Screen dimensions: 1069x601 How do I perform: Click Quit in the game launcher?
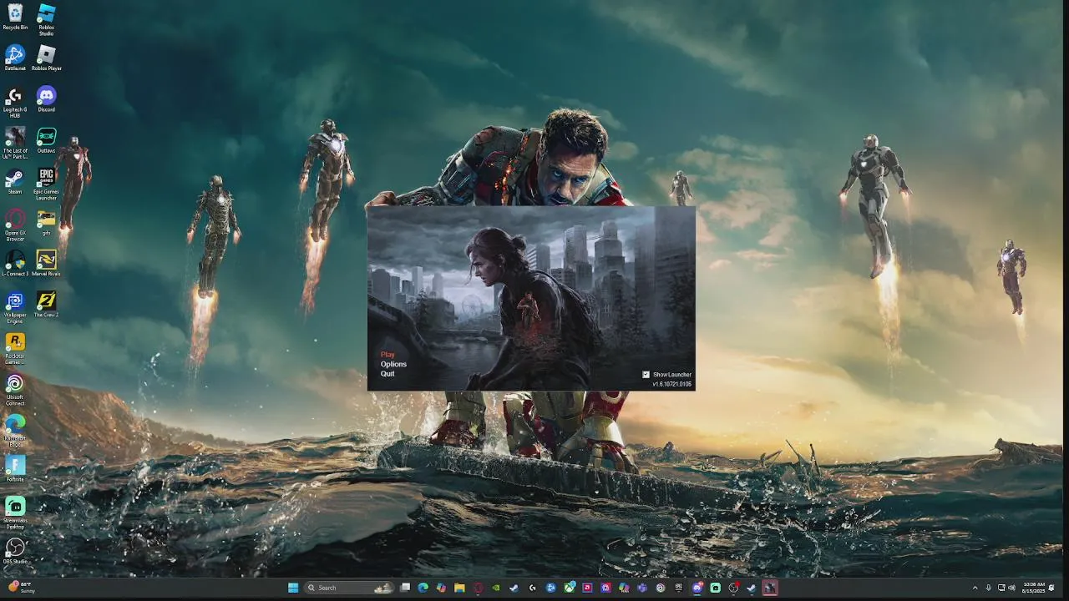click(x=388, y=373)
